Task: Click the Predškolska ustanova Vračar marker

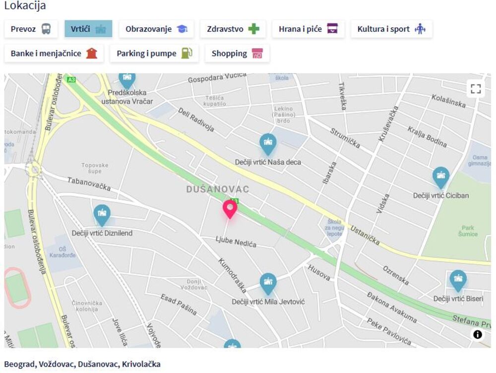Action: tap(127, 81)
